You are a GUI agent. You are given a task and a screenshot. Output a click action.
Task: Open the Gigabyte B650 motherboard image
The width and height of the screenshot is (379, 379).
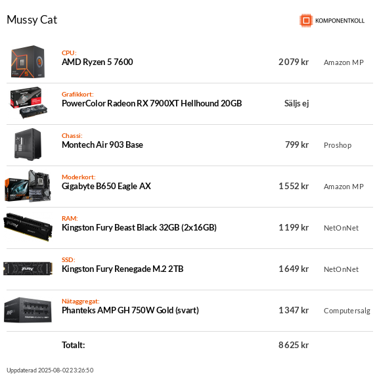point(28,186)
